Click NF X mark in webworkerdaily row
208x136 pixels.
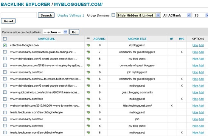point(172,105)
